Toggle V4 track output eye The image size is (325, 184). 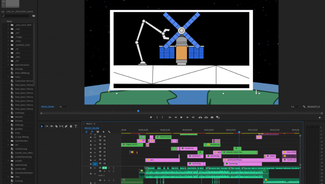coord(104,152)
